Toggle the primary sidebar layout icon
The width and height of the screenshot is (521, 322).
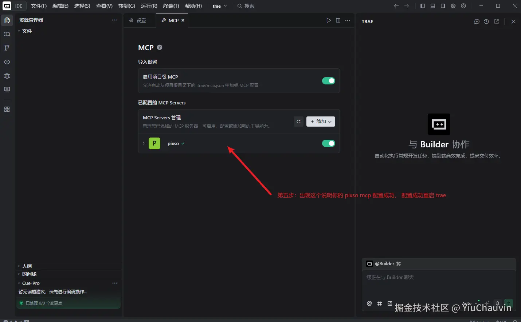pos(423,6)
